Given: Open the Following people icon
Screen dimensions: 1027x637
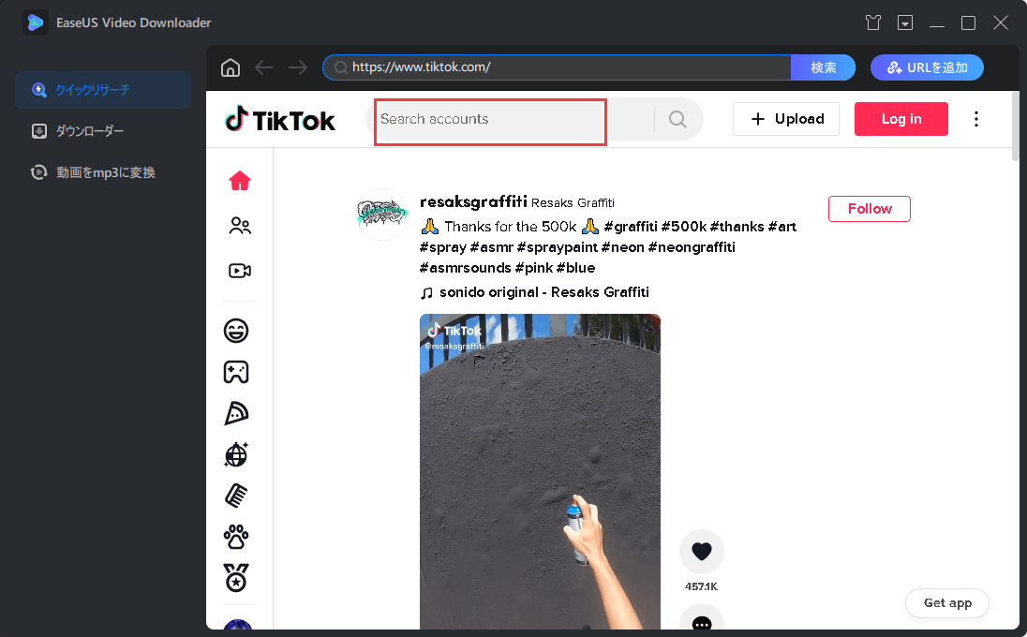Looking at the screenshot, I should click(240, 226).
